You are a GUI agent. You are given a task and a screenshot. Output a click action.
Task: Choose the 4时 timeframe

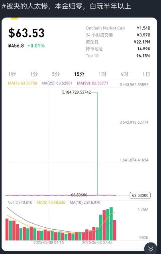point(124,74)
